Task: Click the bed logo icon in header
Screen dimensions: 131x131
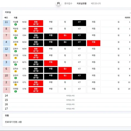Action: [x=58, y=4]
